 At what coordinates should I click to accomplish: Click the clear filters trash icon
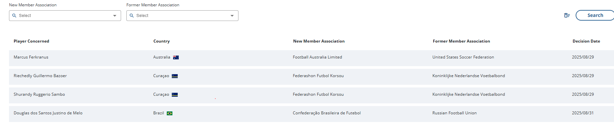(567, 15)
